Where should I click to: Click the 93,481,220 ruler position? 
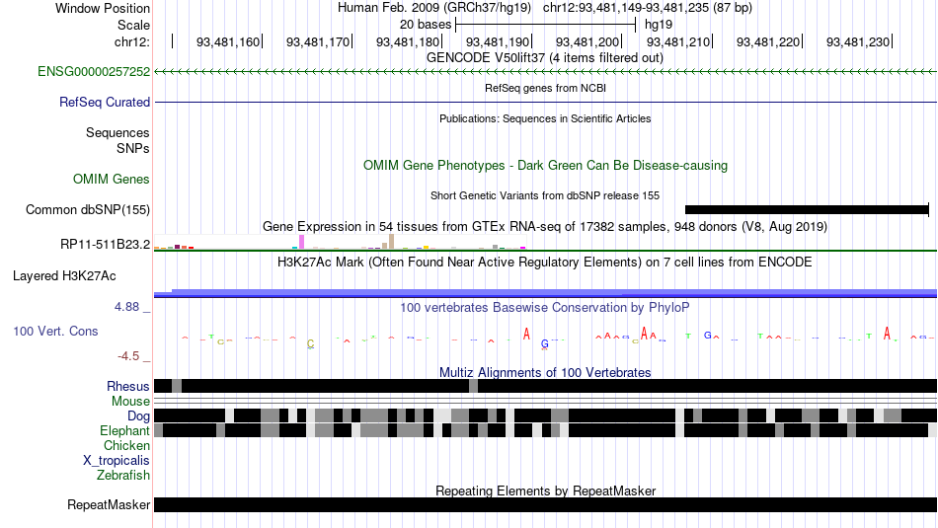click(768, 41)
